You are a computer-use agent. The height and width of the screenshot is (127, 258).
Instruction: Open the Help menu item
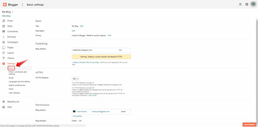(10, 107)
